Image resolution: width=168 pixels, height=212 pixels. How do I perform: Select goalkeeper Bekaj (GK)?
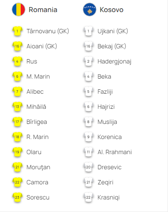[x=112, y=47]
